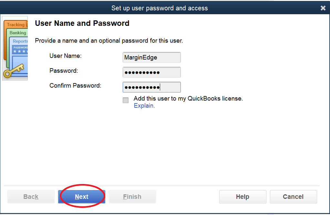Click the 'User Name and Password' heading
The width and height of the screenshot is (330, 215).
tap(82, 23)
